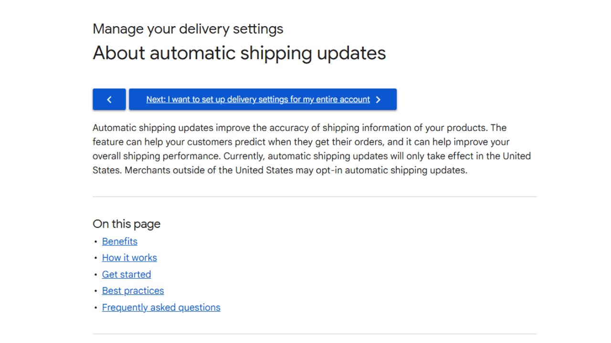Select the Best practices link

[x=133, y=291]
